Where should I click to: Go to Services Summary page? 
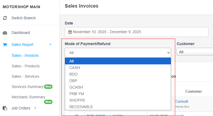tap(27, 87)
